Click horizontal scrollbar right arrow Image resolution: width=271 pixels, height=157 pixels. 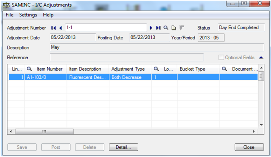254,132
